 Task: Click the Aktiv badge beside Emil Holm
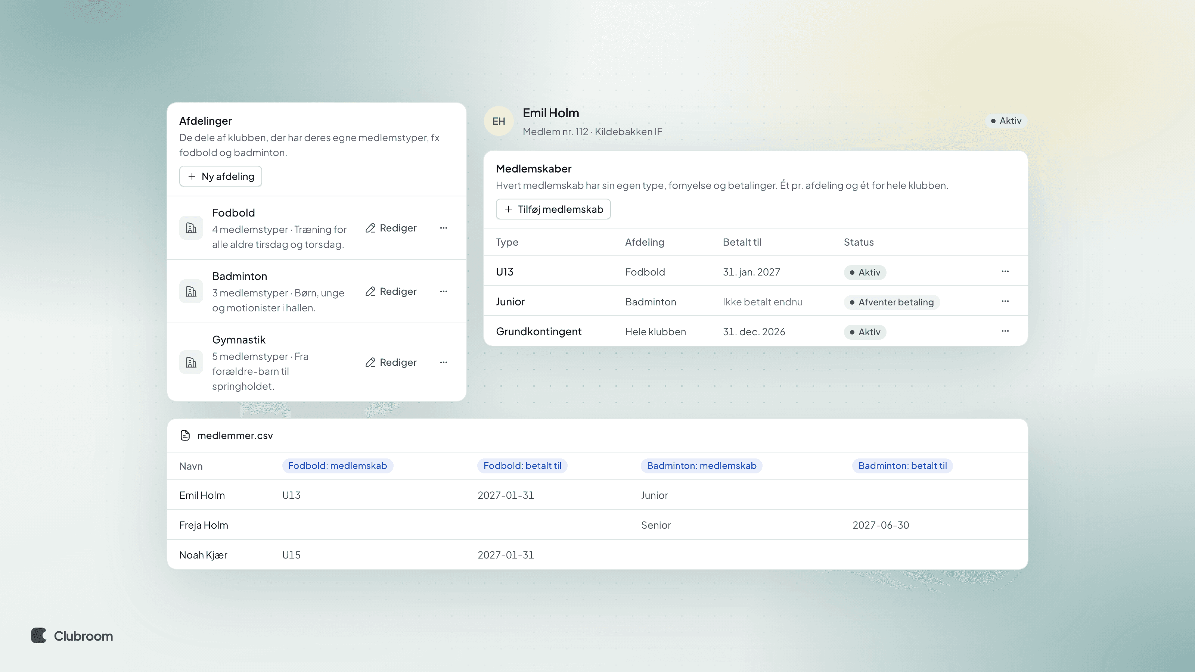1006,121
